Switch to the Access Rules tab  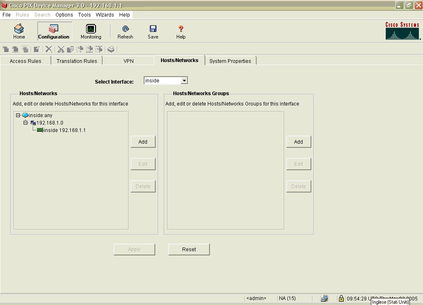[x=25, y=61]
